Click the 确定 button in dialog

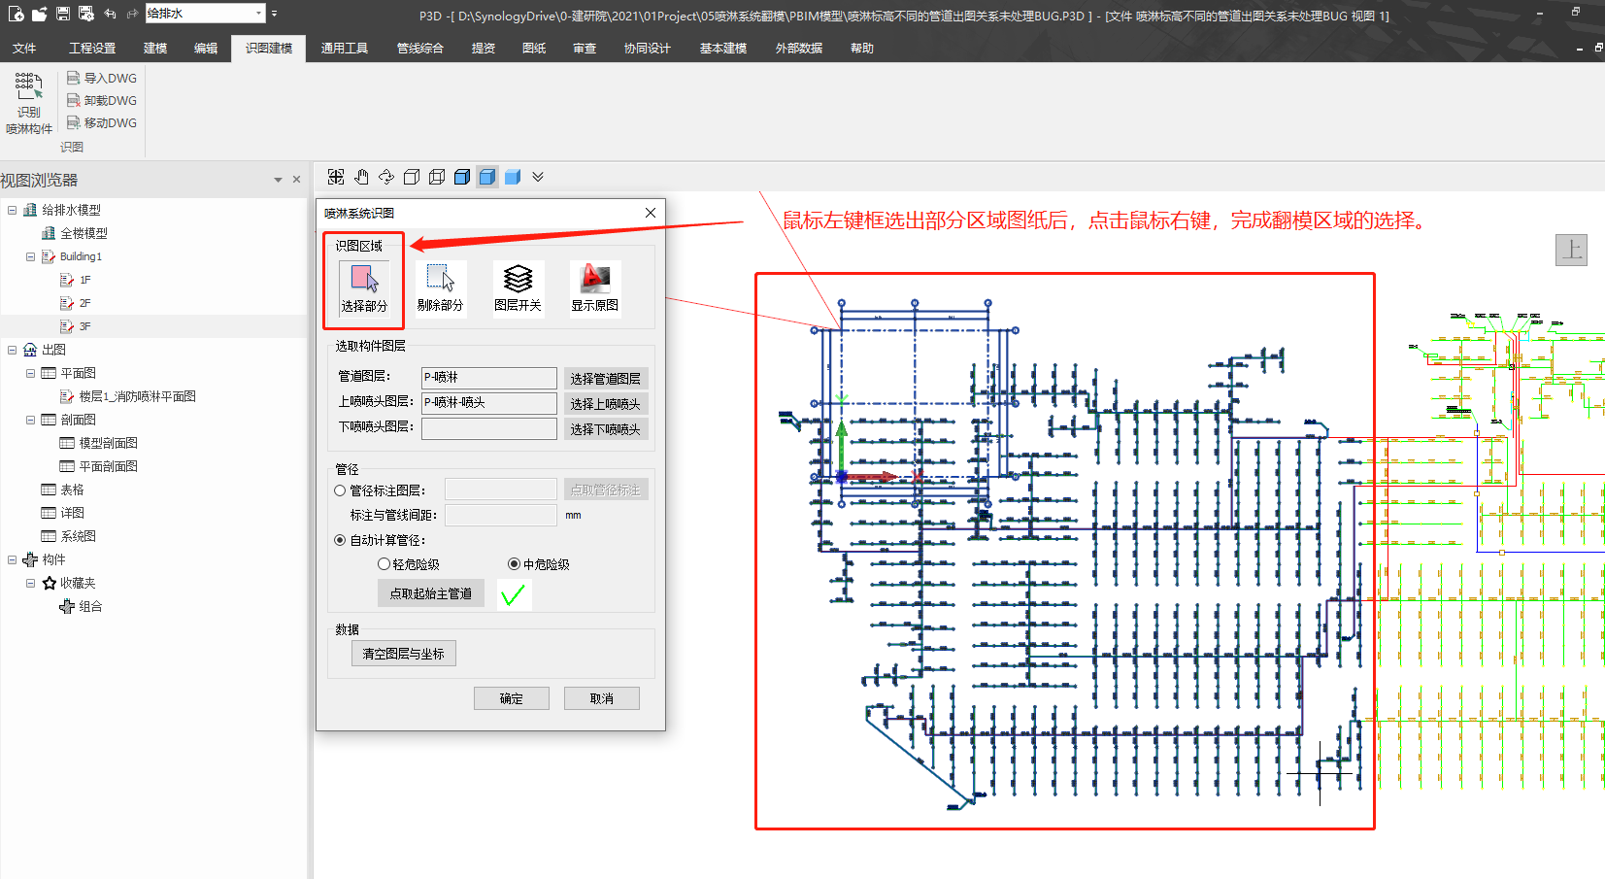point(511,698)
